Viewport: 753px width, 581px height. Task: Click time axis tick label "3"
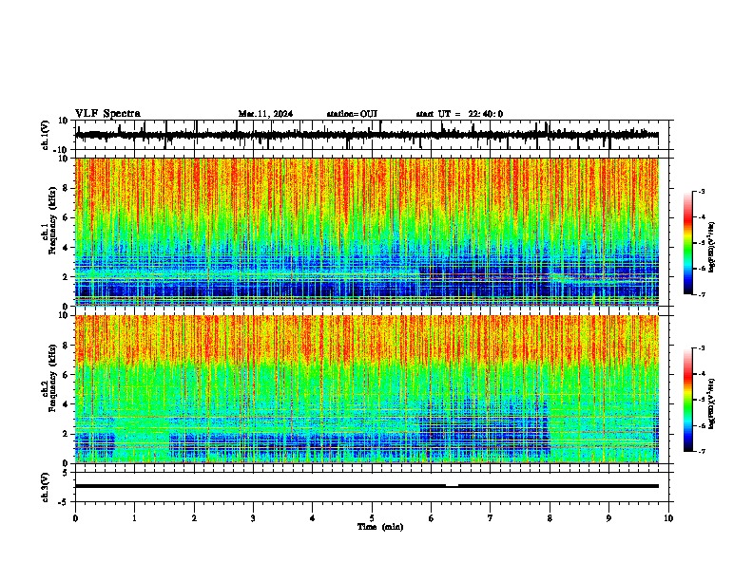coord(253,518)
